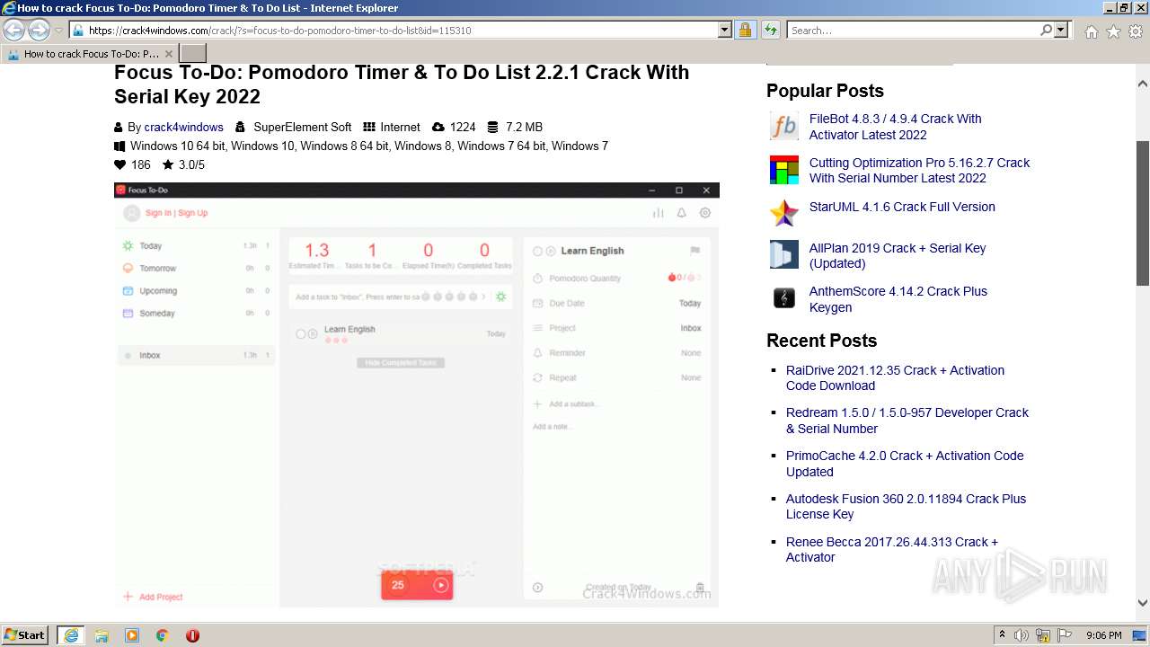Open the 'AllPlan 2019 Crack + Serial Key' link
Image resolution: width=1150 pixels, height=647 pixels.
[898, 255]
